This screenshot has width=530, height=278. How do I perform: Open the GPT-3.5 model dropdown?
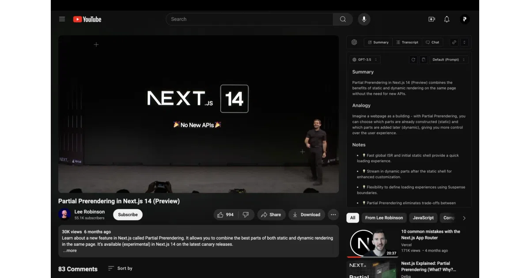tap(365, 60)
